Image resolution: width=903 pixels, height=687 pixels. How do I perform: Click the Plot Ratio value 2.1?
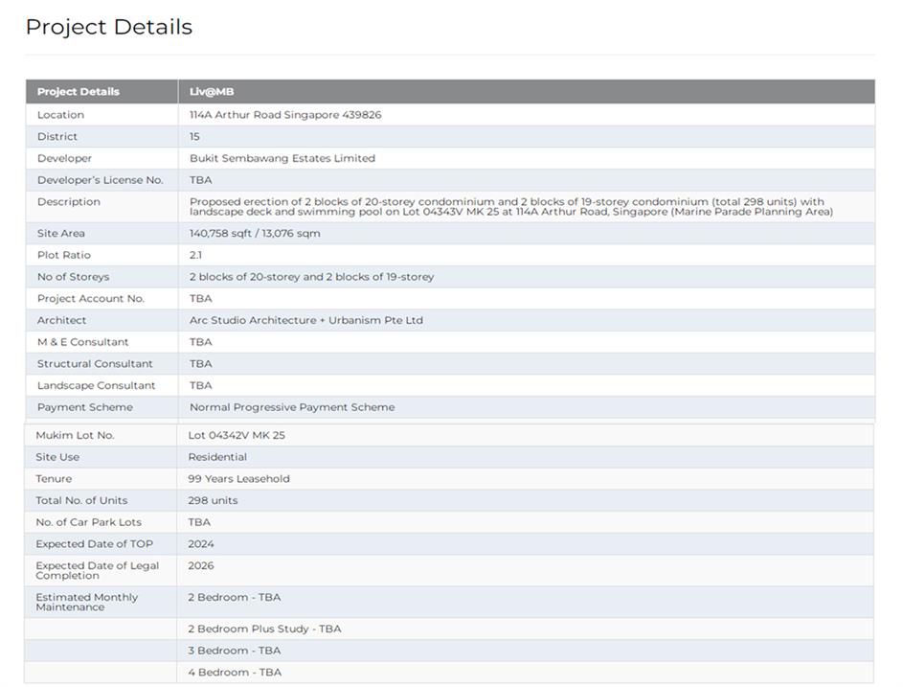click(196, 256)
